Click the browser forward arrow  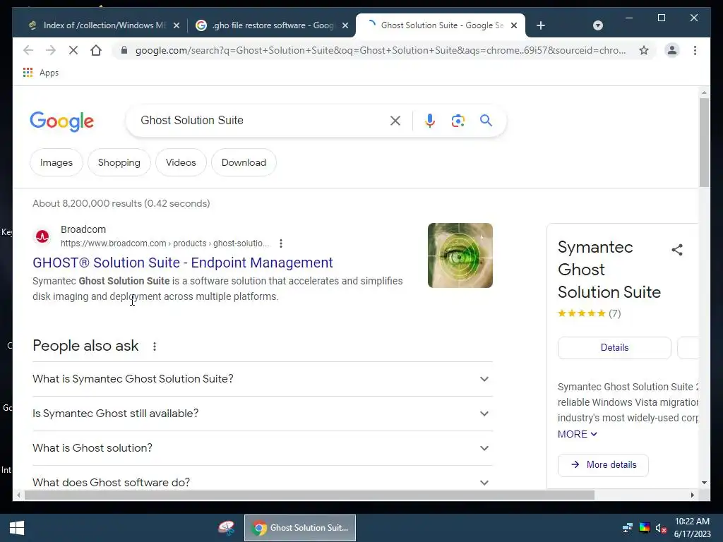click(51, 50)
